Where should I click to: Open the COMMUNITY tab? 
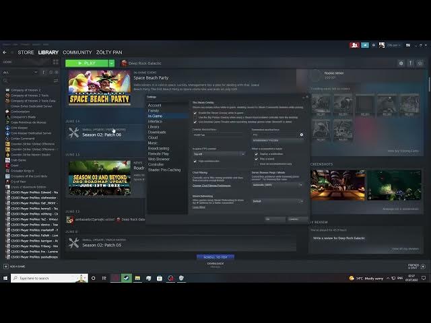[77, 52]
